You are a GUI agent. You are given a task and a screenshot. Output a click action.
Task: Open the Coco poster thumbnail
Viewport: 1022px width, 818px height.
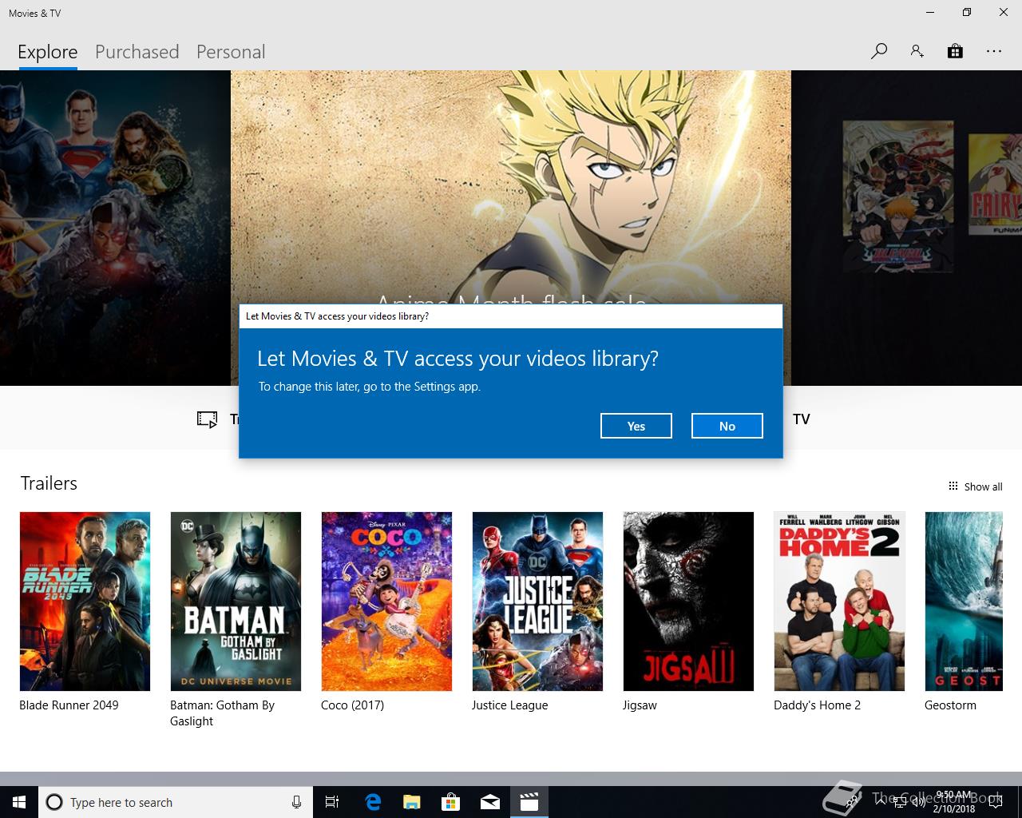386,602
